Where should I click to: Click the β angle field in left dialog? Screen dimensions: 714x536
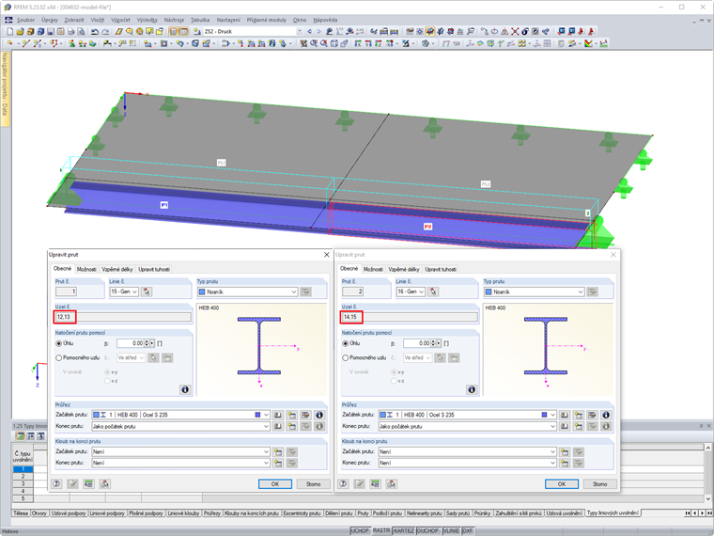[x=131, y=343]
